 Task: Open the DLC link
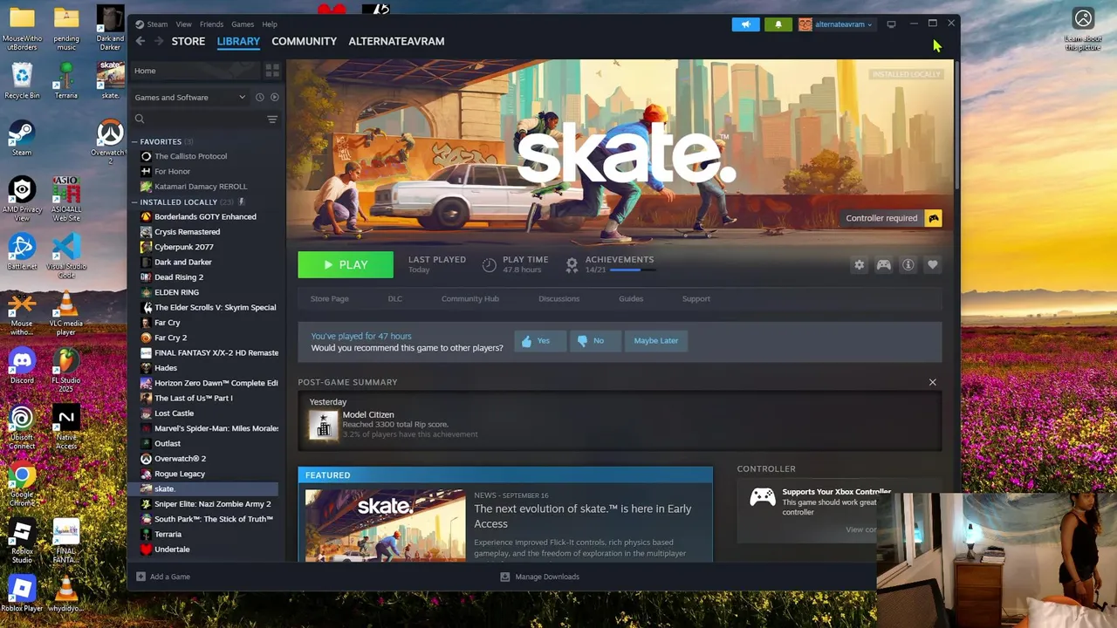pos(395,298)
